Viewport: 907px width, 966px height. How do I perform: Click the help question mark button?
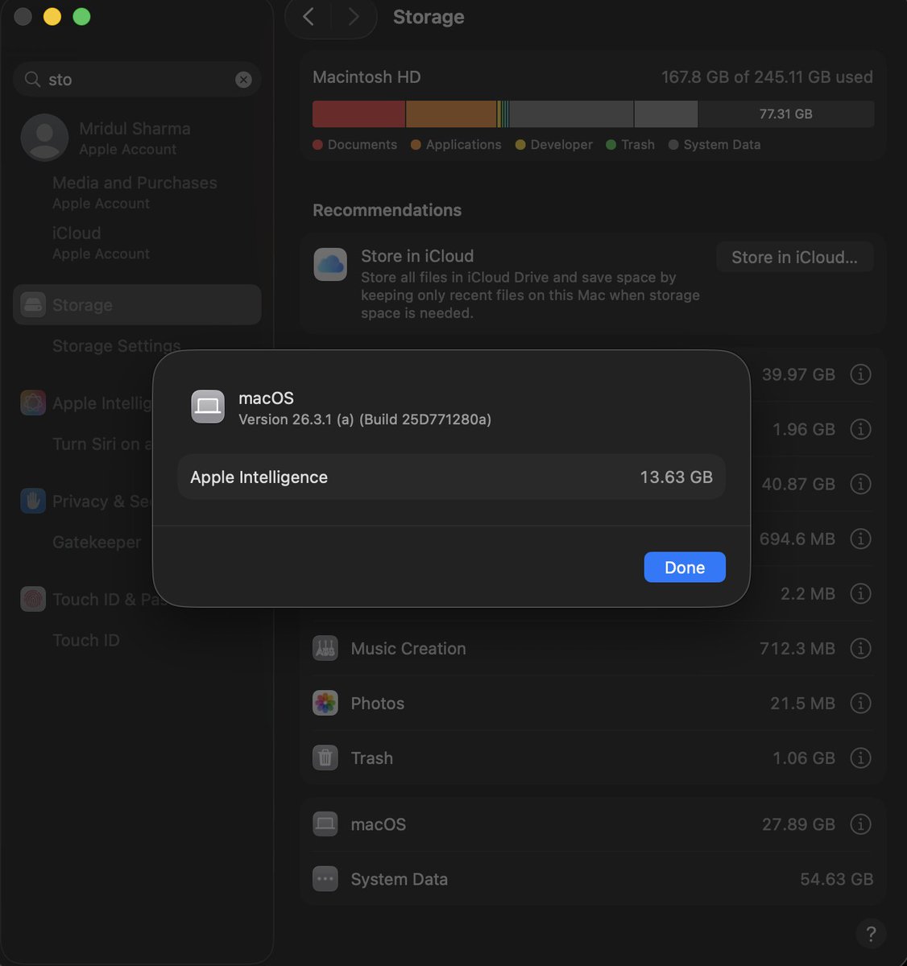tap(871, 934)
